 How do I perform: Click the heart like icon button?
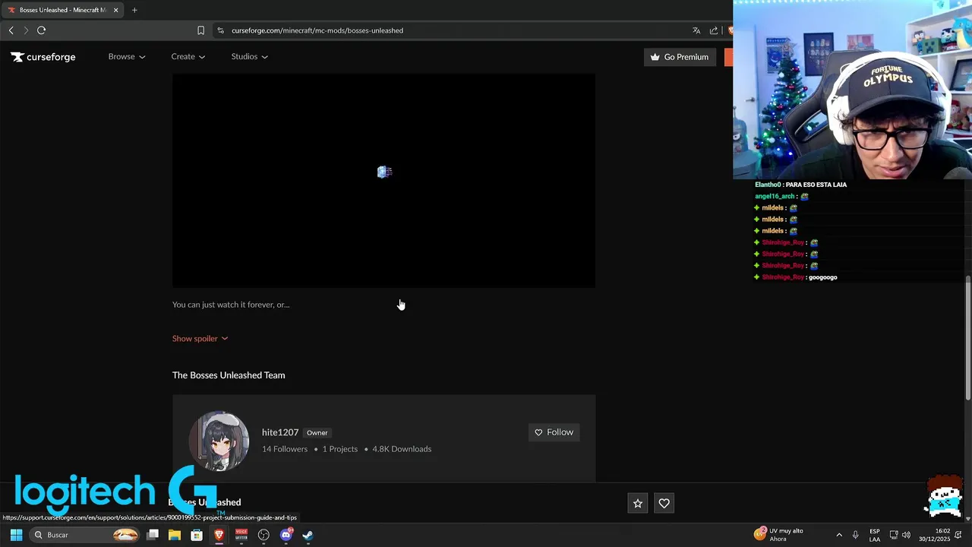664,503
